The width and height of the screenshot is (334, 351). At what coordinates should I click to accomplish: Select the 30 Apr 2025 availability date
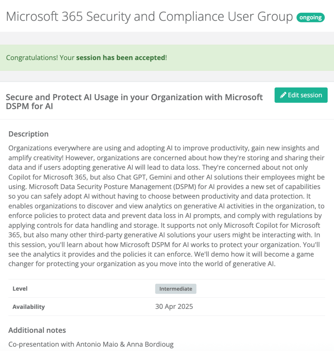[174, 307]
